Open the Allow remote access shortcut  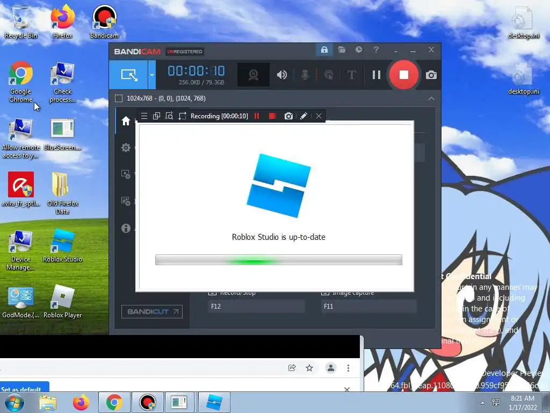point(21,138)
